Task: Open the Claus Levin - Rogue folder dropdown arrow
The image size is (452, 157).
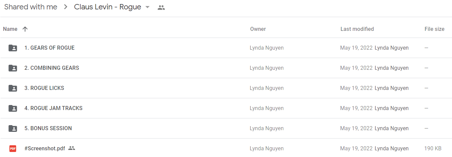Action: pyautogui.click(x=147, y=7)
